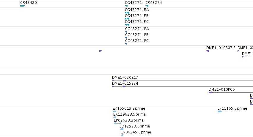Select the CG43271-PB protein label
Screen dimensions: 253x137
pos(137,35)
